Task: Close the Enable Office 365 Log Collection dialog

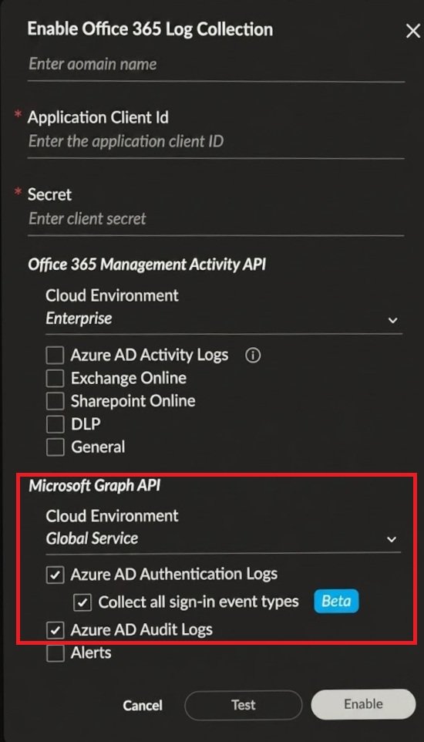Action: (412, 32)
